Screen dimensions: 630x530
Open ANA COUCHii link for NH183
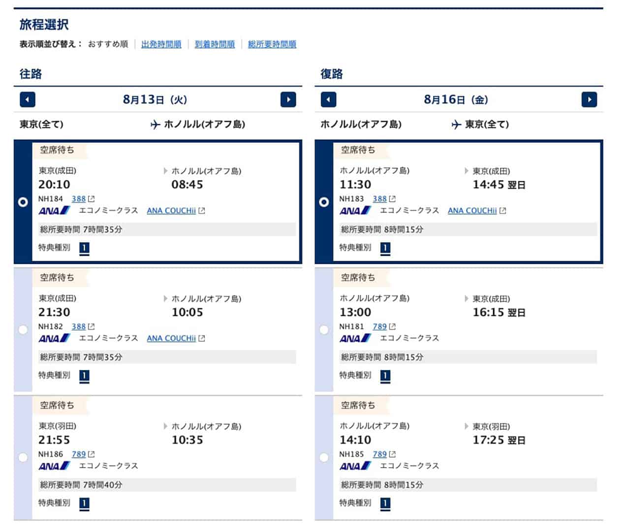click(x=472, y=211)
